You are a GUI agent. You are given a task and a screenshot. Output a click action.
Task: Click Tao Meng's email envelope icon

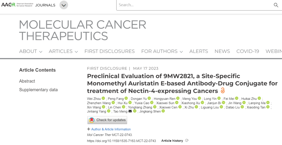[x=130, y=111]
